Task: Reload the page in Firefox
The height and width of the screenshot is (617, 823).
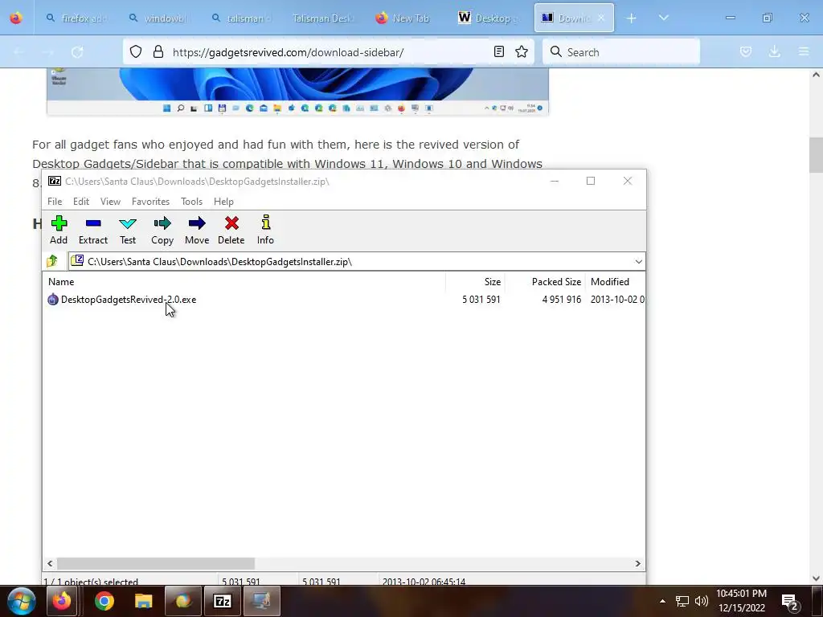Action: pyautogui.click(x=77, y=52)
